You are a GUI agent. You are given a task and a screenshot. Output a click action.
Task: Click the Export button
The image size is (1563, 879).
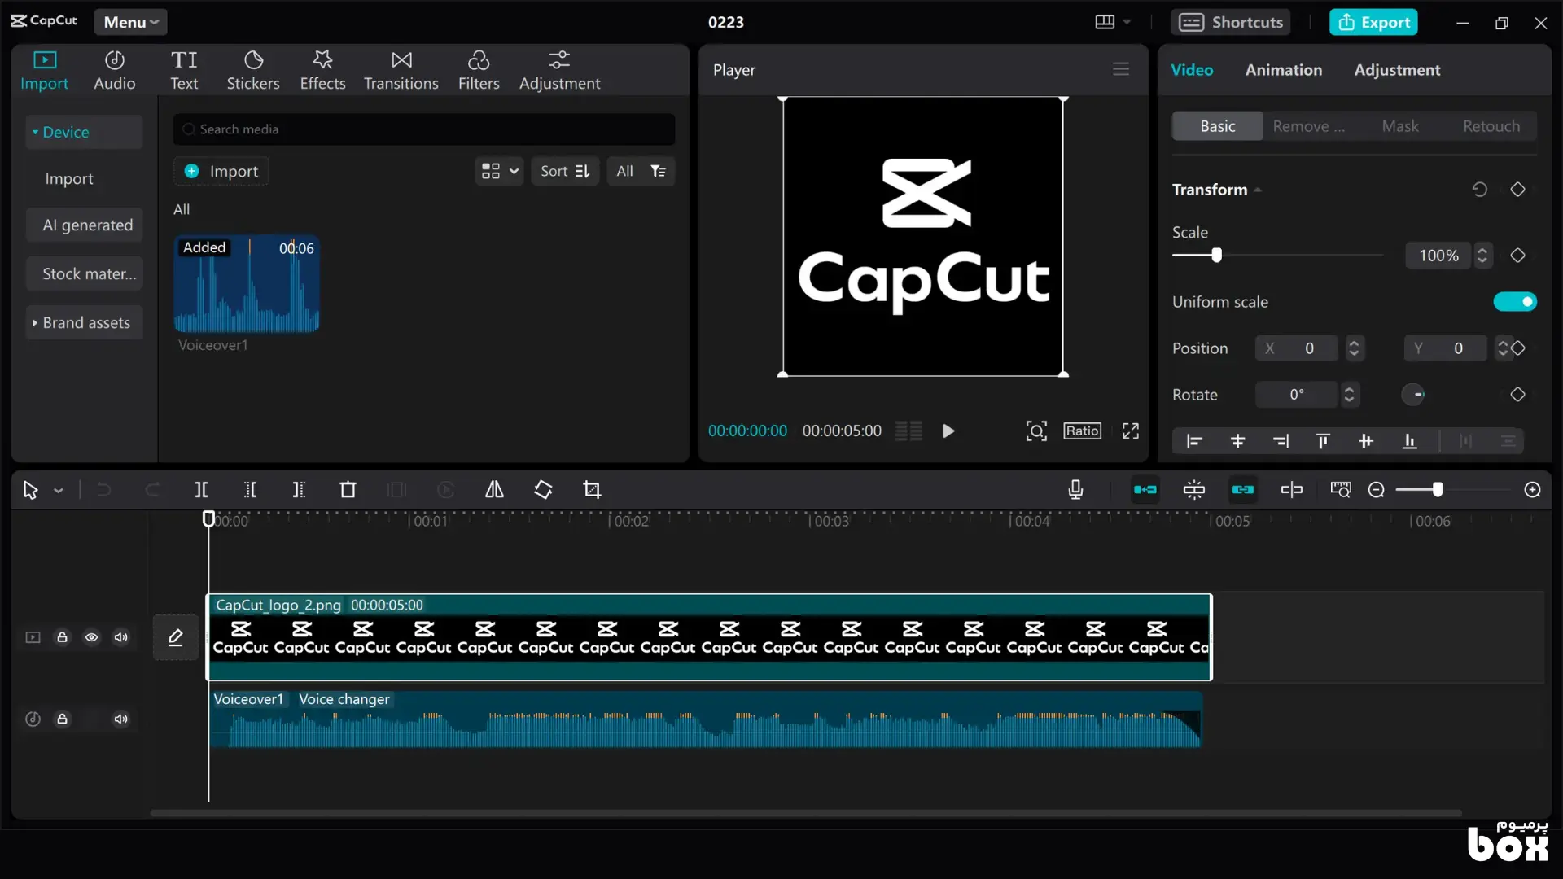[x=1374, y=22]
